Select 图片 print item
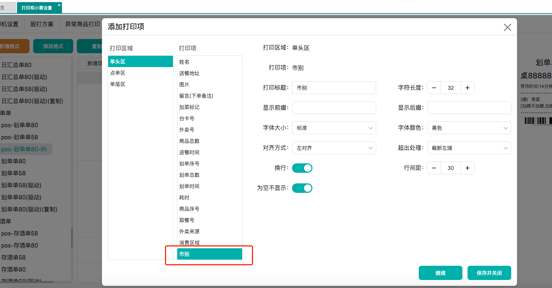This screenshot has width=552, height=288. [210, 85]
